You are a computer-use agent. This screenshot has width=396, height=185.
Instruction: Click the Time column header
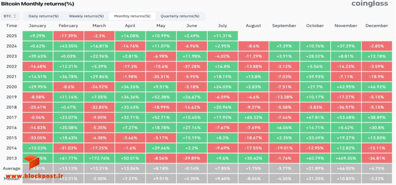coord(11,26)
